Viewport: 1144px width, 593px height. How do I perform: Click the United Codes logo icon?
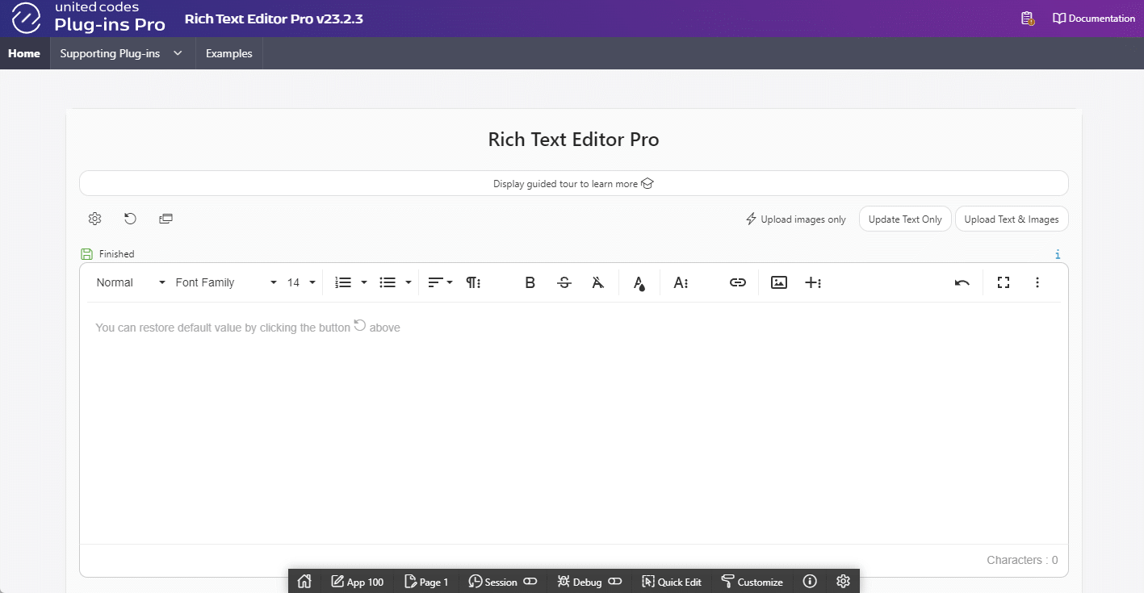point(26,18)
